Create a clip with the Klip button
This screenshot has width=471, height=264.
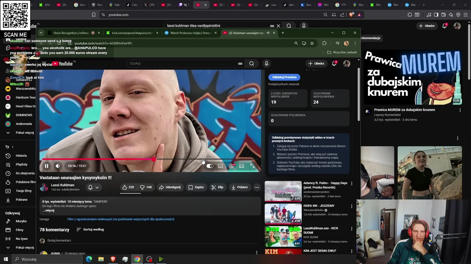coord(217,187)
